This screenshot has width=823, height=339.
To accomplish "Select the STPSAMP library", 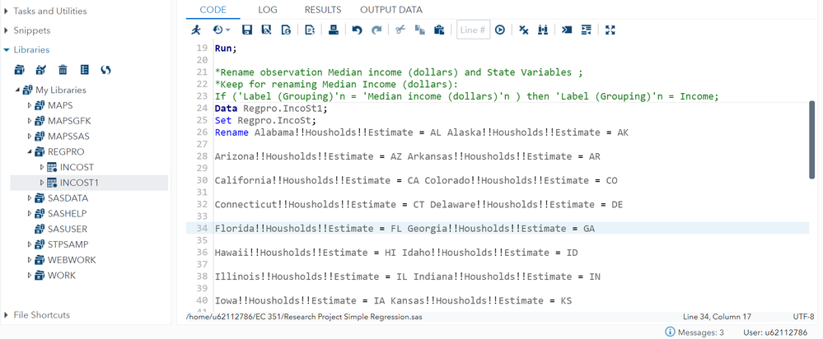I will [68, 244].
